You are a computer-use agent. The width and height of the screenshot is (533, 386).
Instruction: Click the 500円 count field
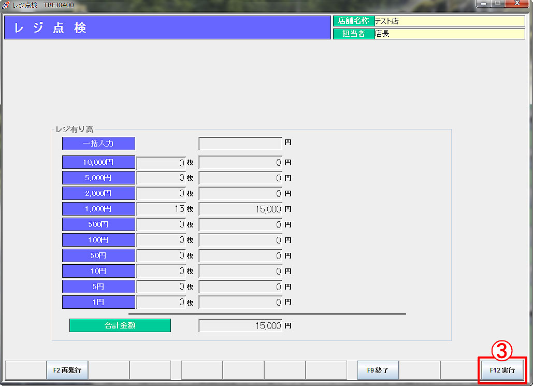click(161, 224)
